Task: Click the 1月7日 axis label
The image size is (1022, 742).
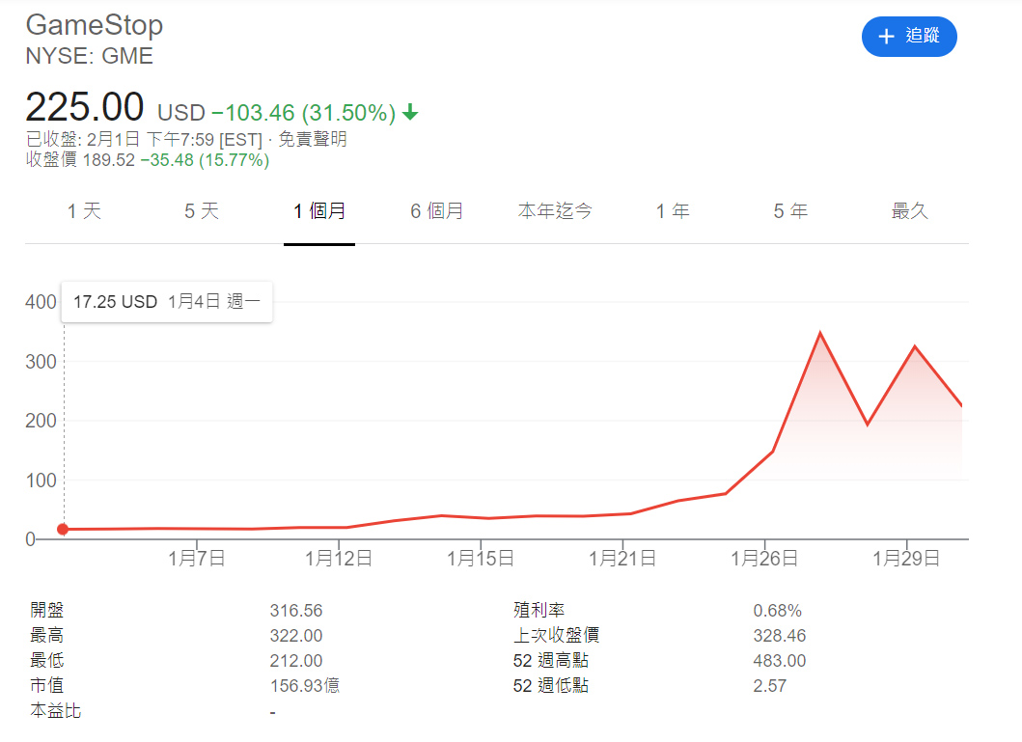Action: (197, 559)
